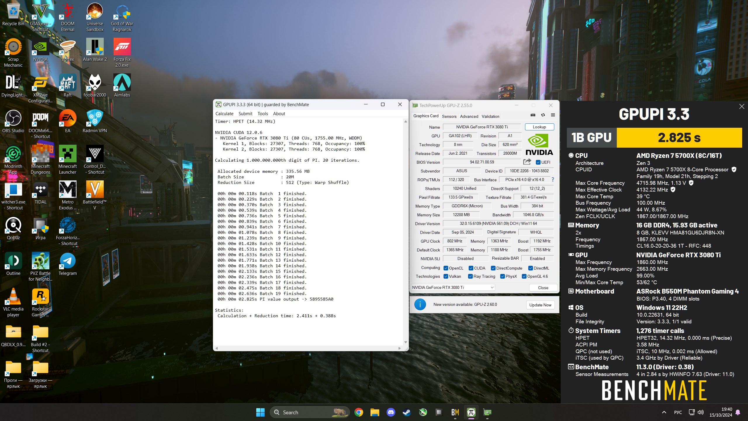Switch to Validation tab in GPU-Z
This screenshot has height=421, width=748.
pos(490,116)
